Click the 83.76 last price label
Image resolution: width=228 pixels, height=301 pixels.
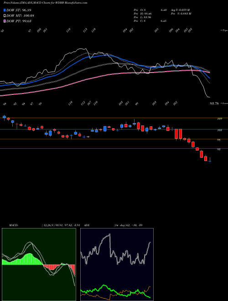pyautogui.click(x=214, y=104)
